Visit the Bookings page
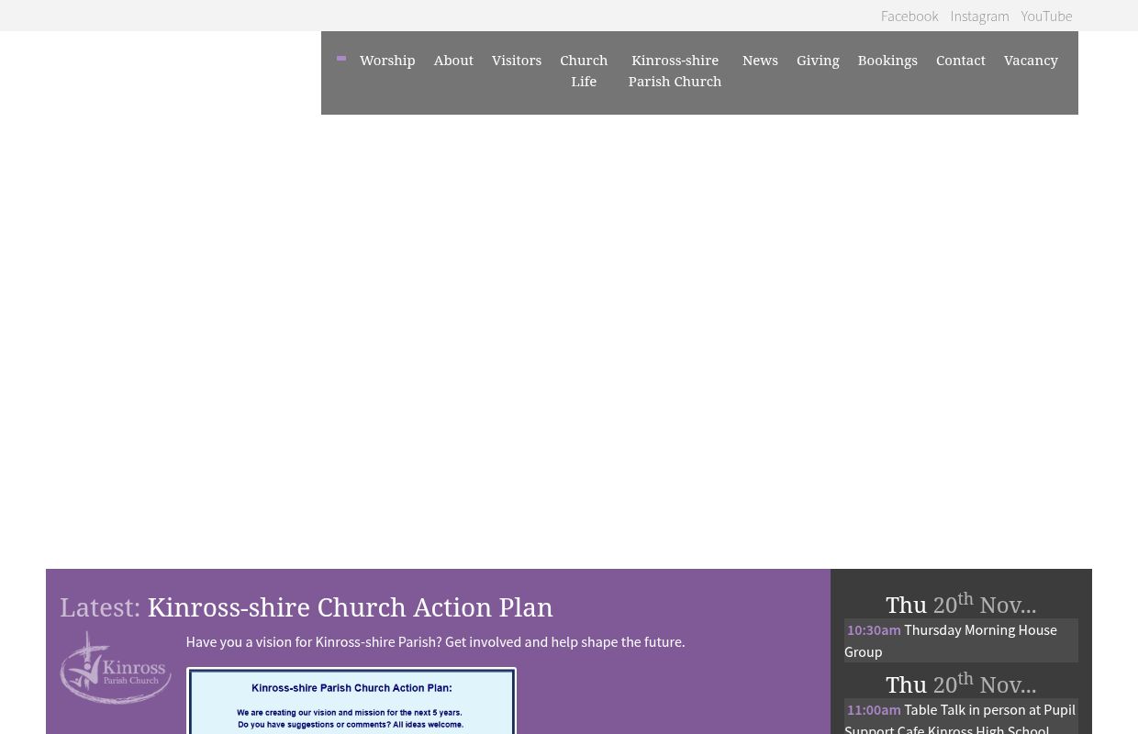This screenshot has width=1138, height=734. pos(887,60)
